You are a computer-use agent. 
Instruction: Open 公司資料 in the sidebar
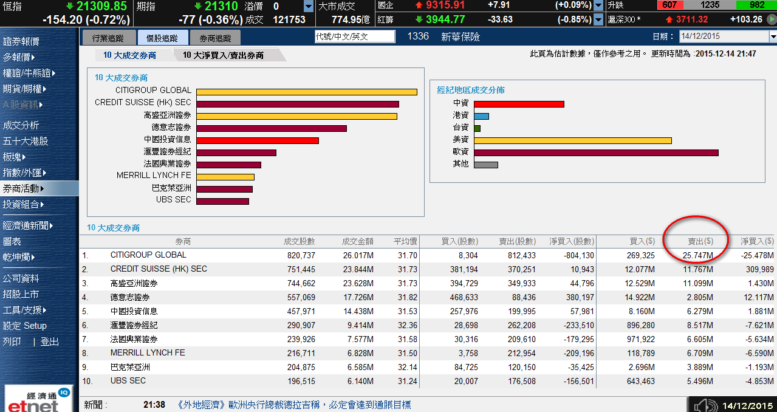pyautogui.click(x=21, y=278)
